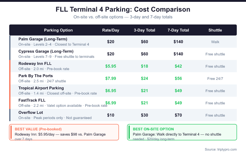Click the Walk shuttle cell for Palm Garage
246x153 pixels.
pyautogui.click(x=215, y=42)
